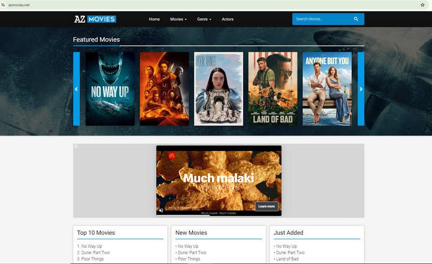
Task: Expand the Genre dropdown menu
Action: [204, 19]
